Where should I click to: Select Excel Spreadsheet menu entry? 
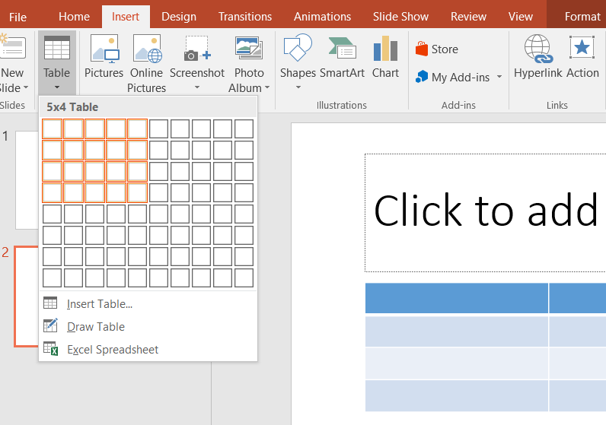[x=113, y=350]
